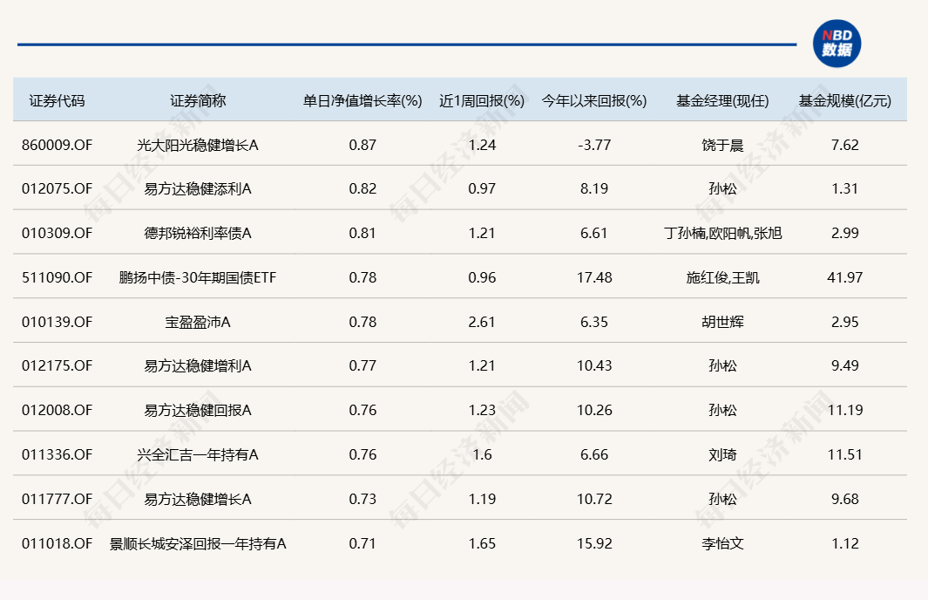928x600 pixels.
Task: Click weekly return 1.6
Action: click(482, 455)
